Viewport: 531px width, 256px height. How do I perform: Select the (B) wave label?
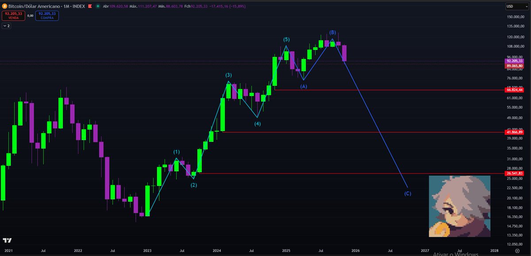(333, 33)
